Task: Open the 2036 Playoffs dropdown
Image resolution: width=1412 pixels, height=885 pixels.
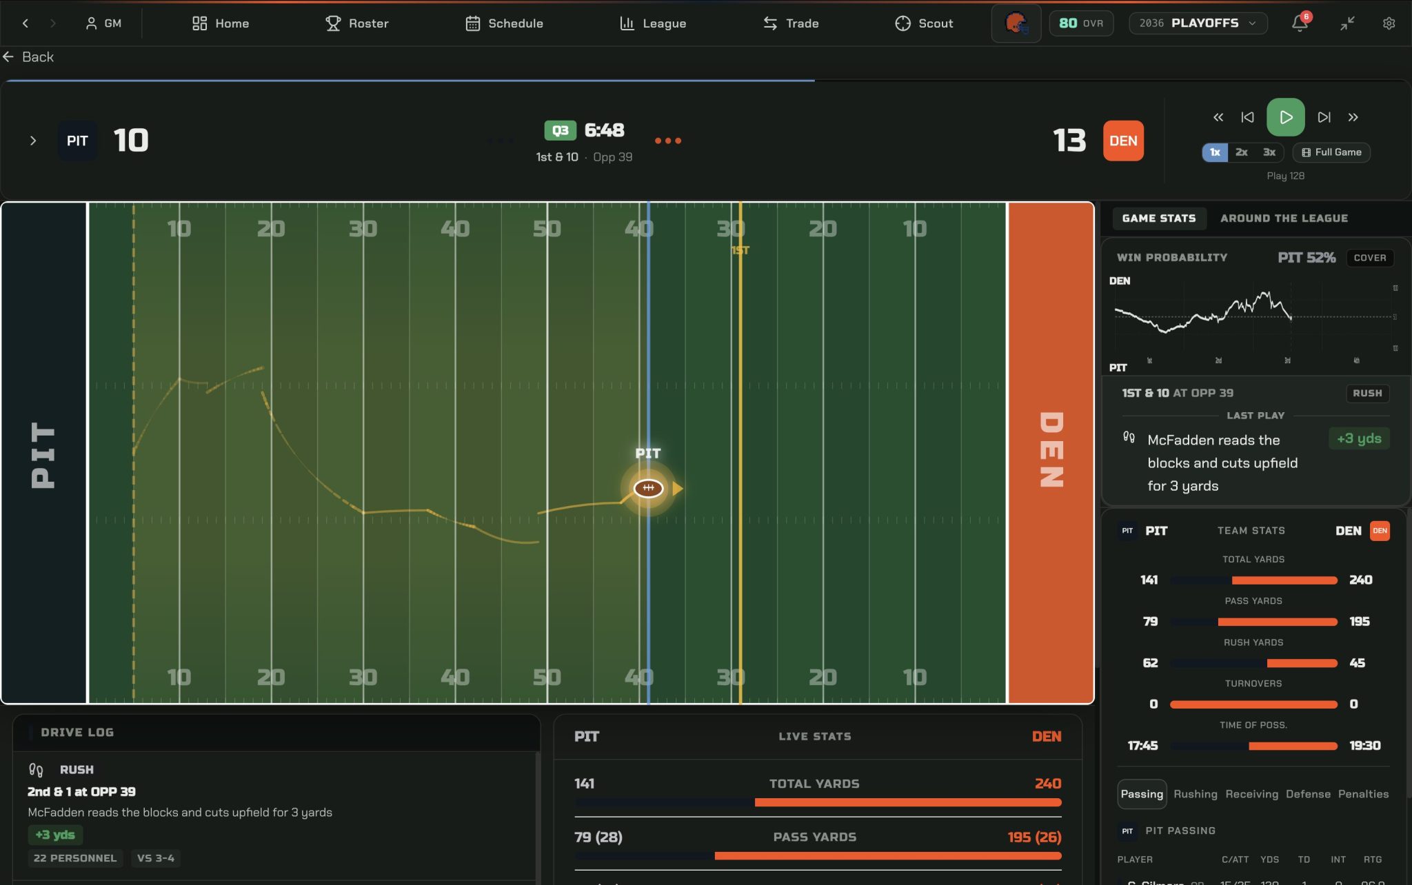Action: point(1198,23)
